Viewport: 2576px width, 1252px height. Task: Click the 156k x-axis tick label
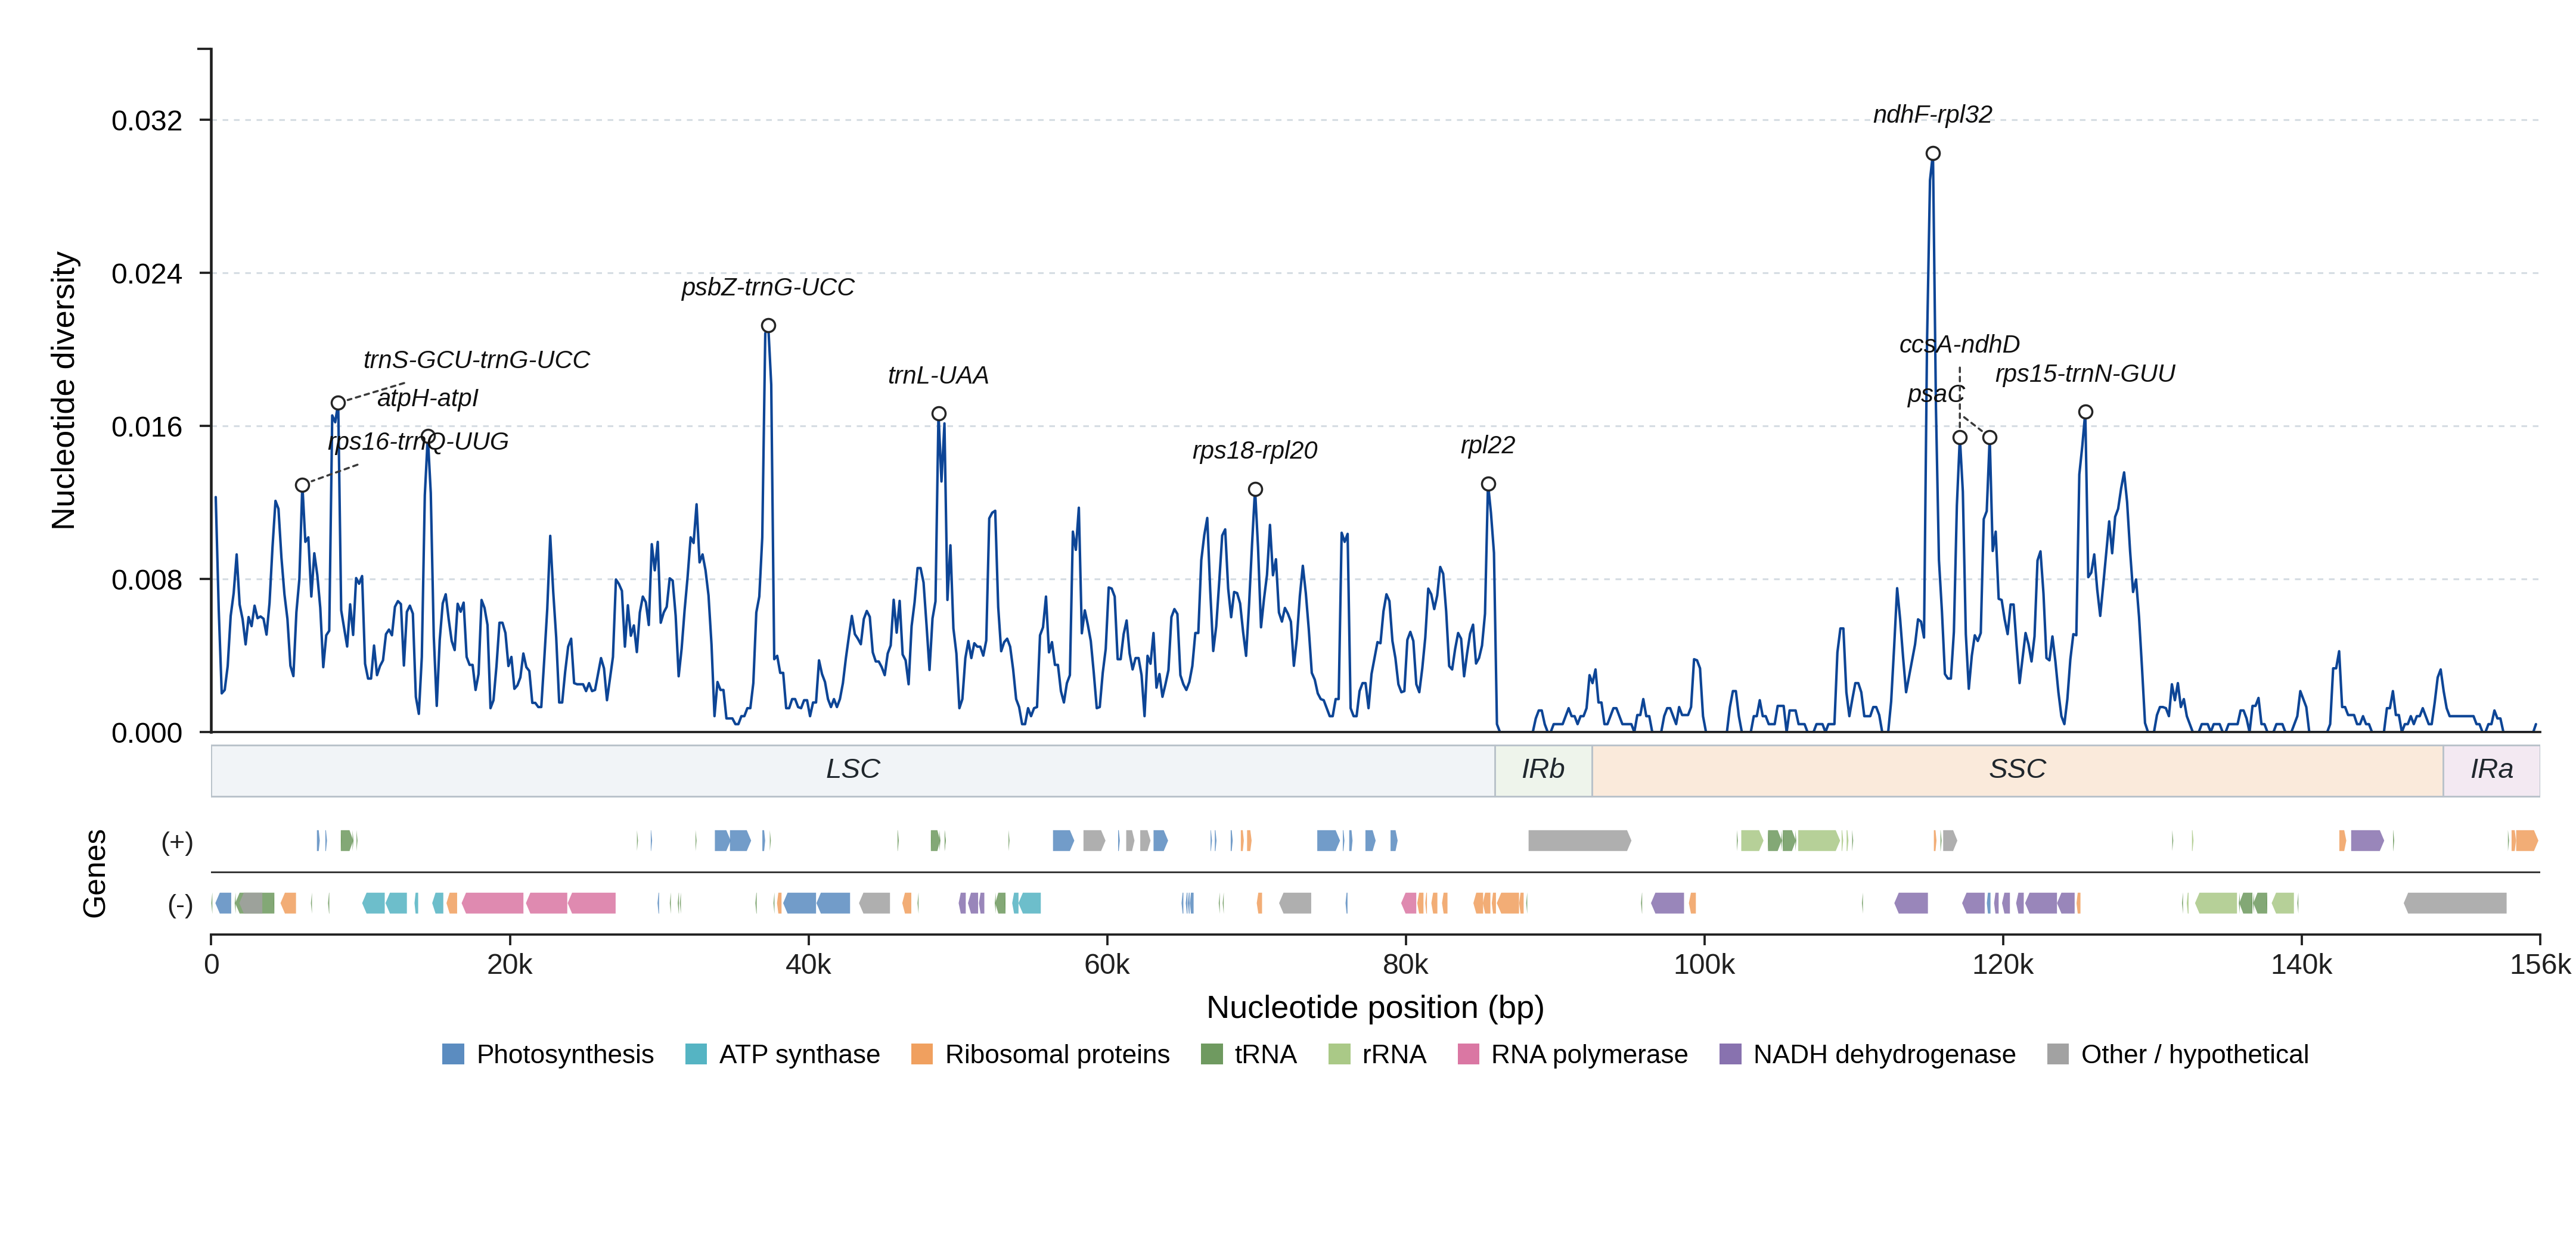point(2540,964)
